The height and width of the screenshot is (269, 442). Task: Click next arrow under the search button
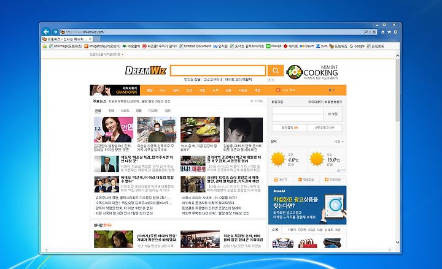coord(273,80)
